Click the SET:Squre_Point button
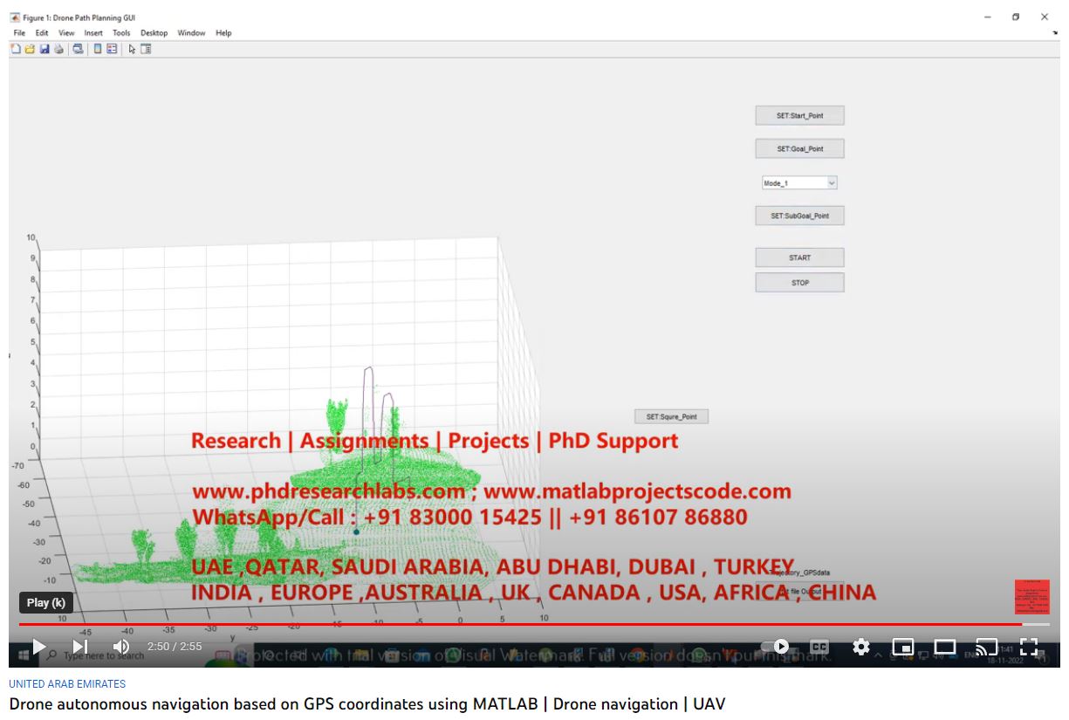 [x=671, y=417]
